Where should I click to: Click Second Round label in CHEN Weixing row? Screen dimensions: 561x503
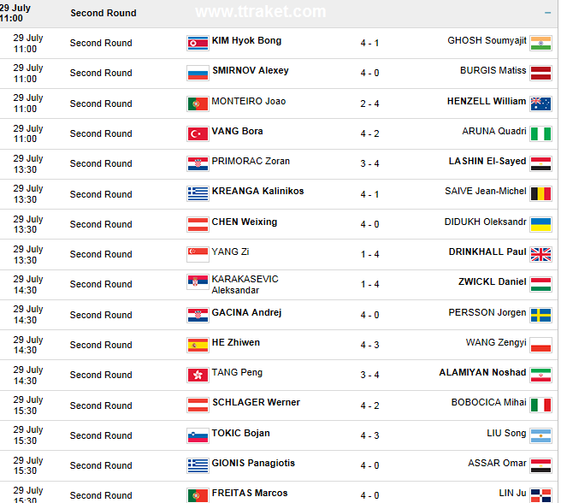pos(101,224)
